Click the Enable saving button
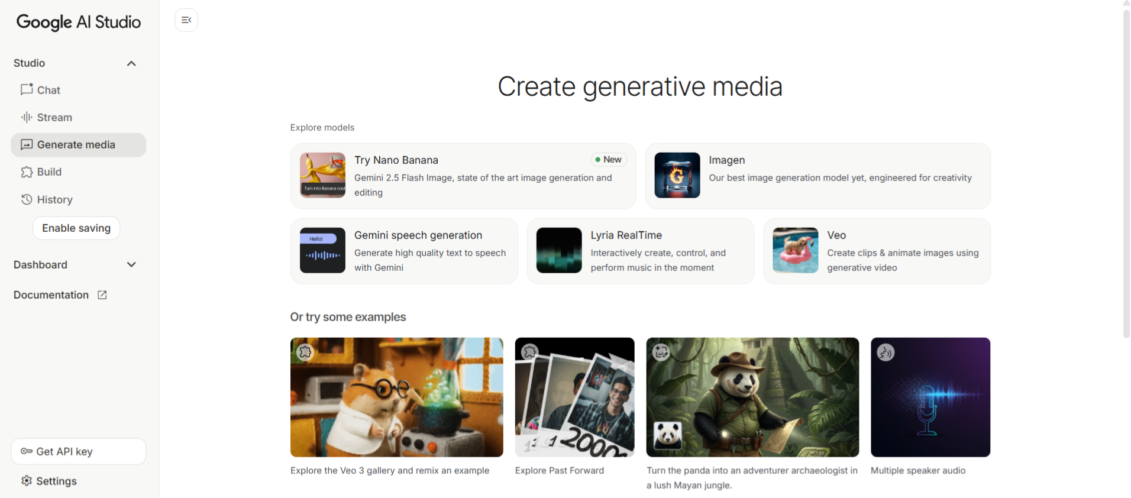The image size is (1131, 498). tap(76, 228)
